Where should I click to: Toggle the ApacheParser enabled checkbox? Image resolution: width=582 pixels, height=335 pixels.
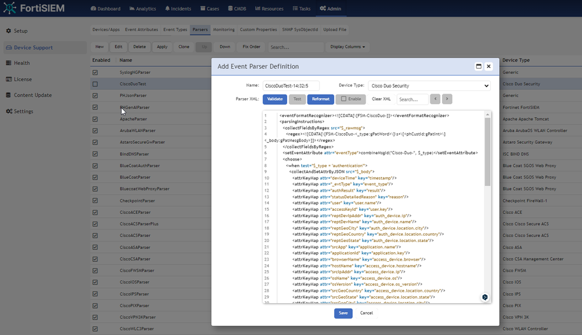pyautogui.click(x=95, y=119)
